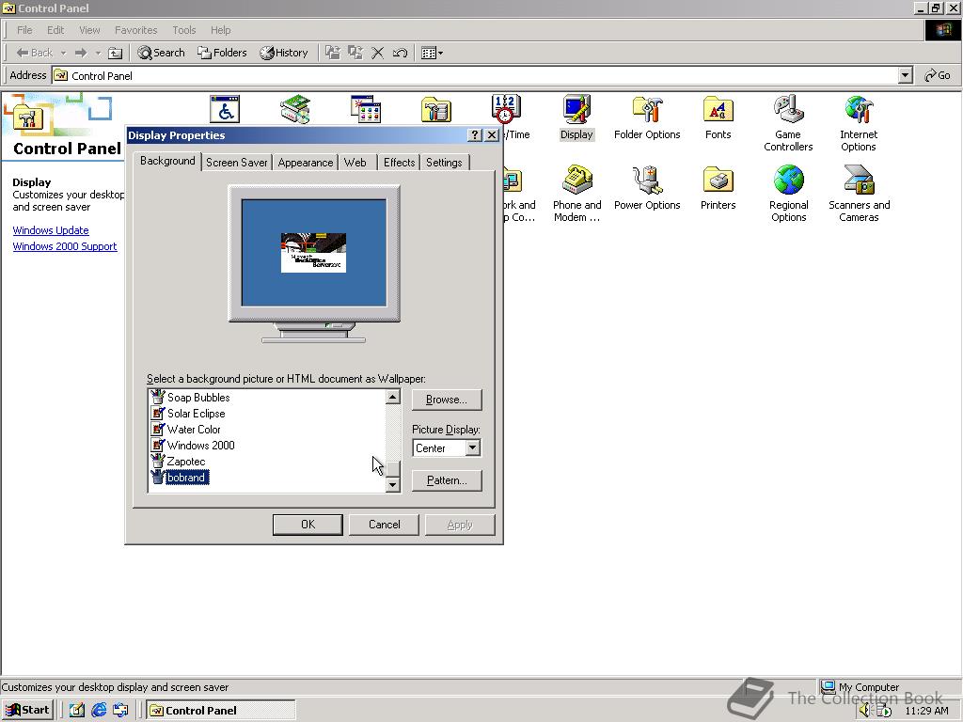The image size is (963, 722).
Task: Expand the Address bar dropdown
Action: pos(906,75)
